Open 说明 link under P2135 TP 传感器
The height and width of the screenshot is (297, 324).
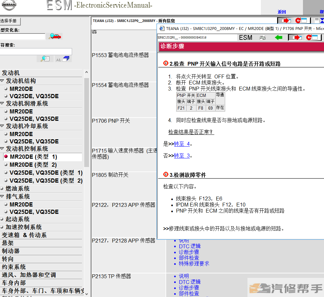(184, 276)
